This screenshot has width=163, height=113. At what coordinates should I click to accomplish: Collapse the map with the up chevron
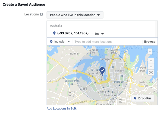pyautogui.click(x=150, y=51)
